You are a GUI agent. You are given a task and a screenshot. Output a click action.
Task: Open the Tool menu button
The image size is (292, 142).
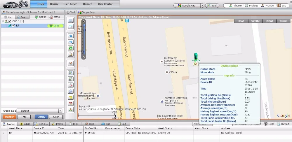pyautogui.click(x=212, y=6)
